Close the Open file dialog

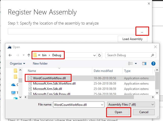pyautogui.click(x=155, y=47)
